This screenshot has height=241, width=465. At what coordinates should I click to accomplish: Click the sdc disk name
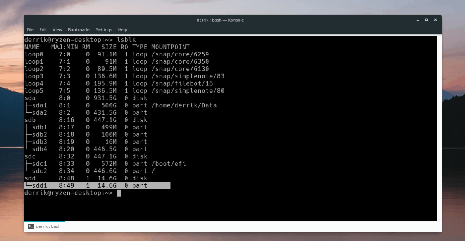pos(30,156)
